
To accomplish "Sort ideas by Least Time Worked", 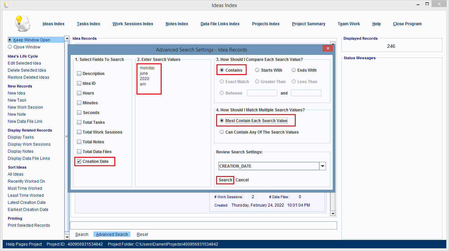I will click(26, 195).
